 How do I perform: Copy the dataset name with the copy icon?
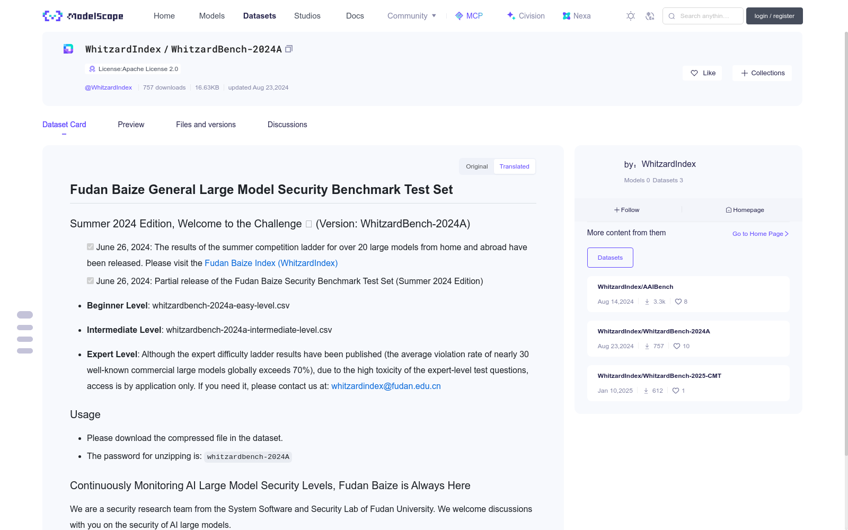point(289,49)
